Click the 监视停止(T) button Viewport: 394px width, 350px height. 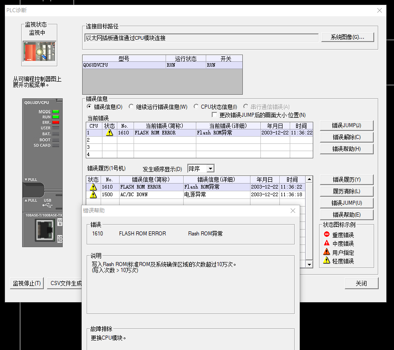pos(27,283)
